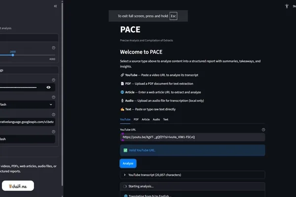The image size is (296, 197).
Task: Click the Audio upload a file line
Action: tap(162, 100)
